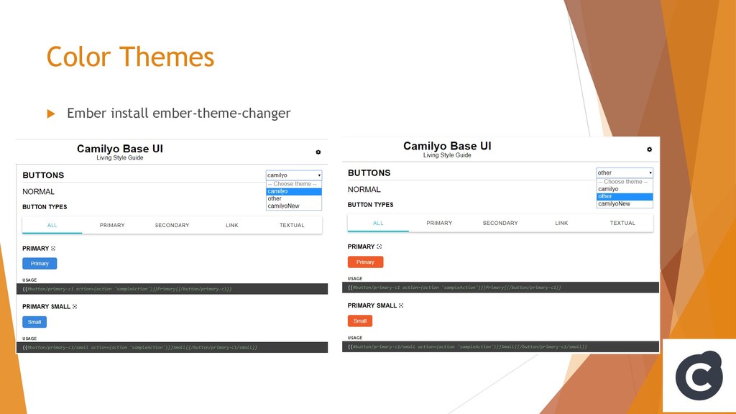
Task: Open the theme dropdown showing camilyo
Action: pyautogui.click(x=294, y=175)
